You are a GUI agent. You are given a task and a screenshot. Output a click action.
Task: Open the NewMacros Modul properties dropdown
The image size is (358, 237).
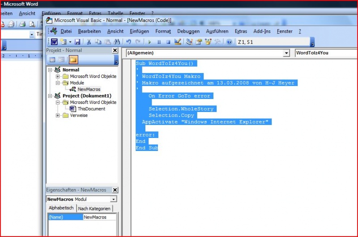click(113, 199)
